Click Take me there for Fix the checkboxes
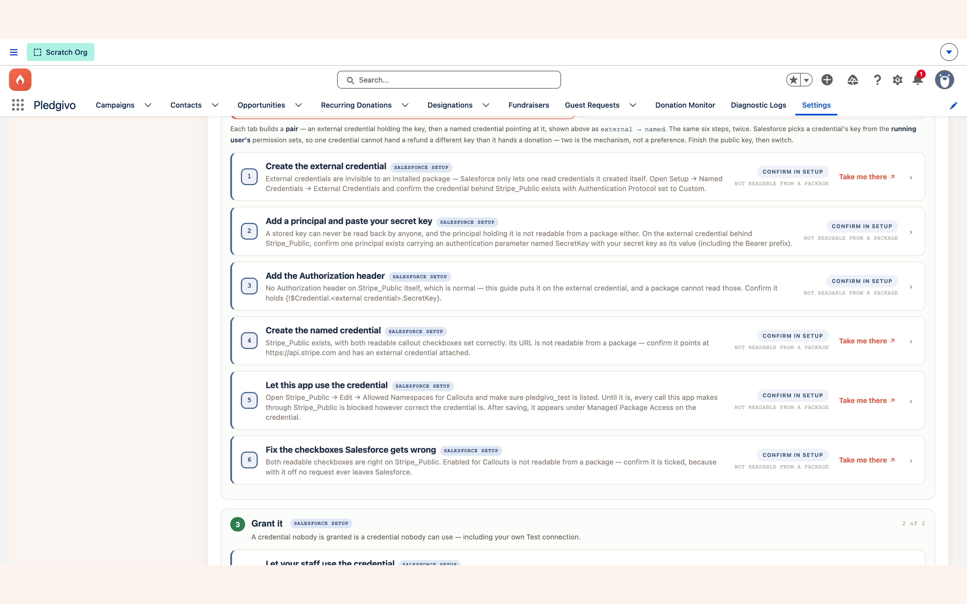 [867, 460]
